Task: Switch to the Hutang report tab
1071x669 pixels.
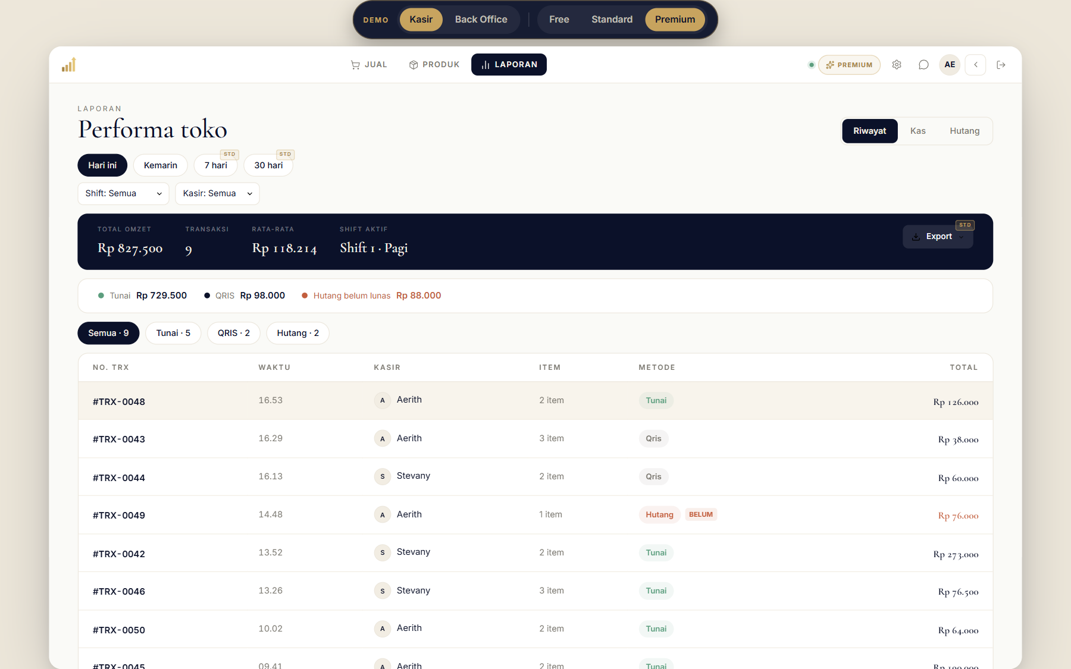Action: 964,131
